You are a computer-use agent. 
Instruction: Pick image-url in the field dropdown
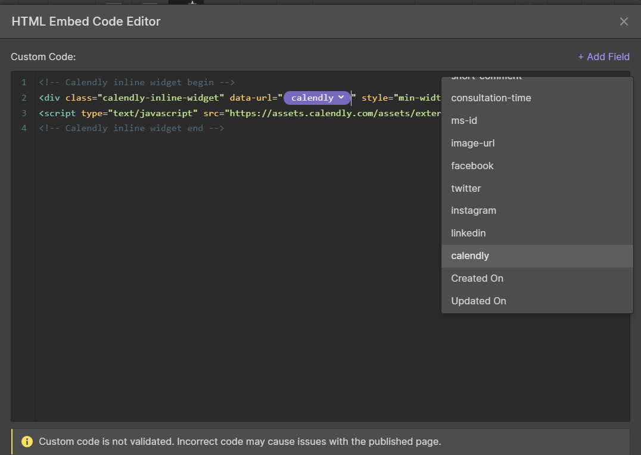pos(472,143)
